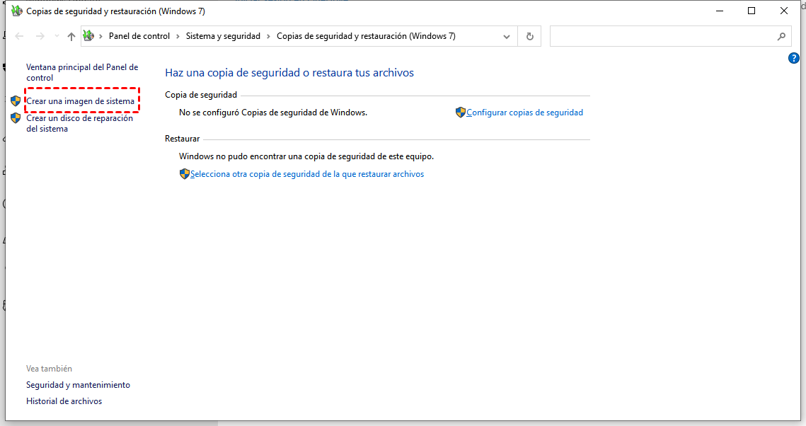Go forward using the forward arrow

tap(40, 36)
